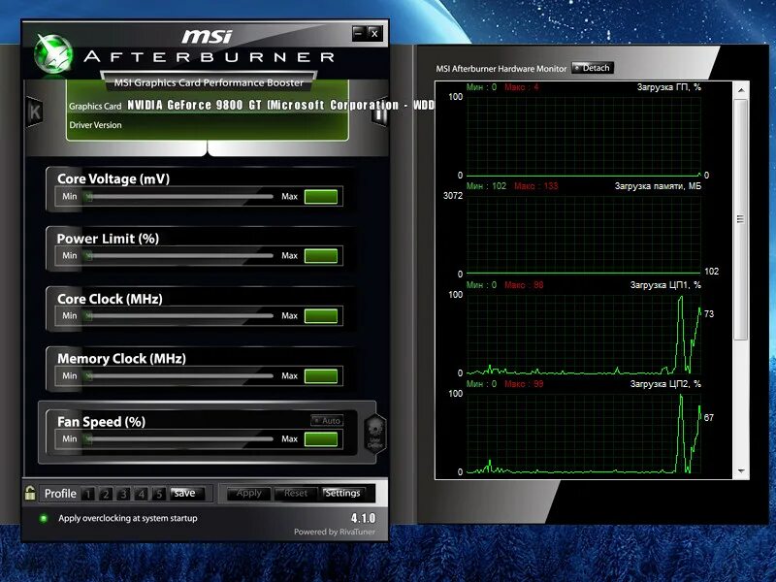
Task: Click the Core Clock slider track
Action: [x=178, y=316]
